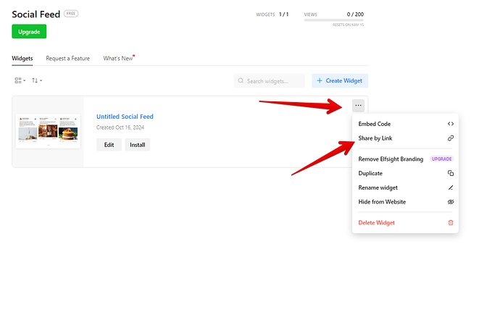Click the FREE plan badge

point(71,14)
